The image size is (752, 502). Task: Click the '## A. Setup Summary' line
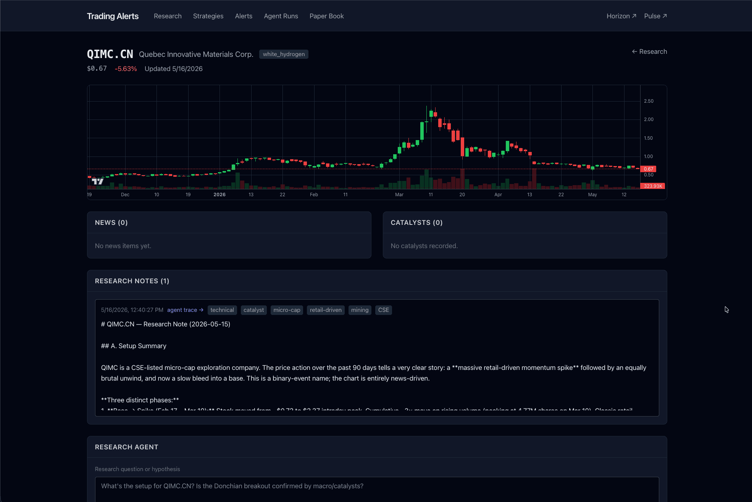click(x=134, y=346)
